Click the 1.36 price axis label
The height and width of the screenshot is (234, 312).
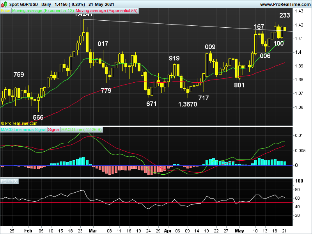tap(299, 108)
